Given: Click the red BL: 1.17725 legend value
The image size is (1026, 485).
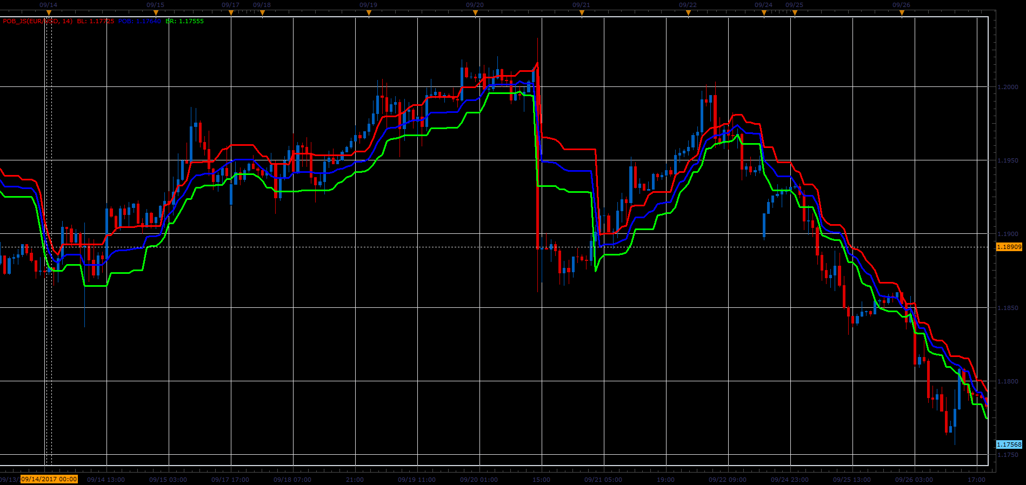Looking at the screenshot, I should [96, 21].
